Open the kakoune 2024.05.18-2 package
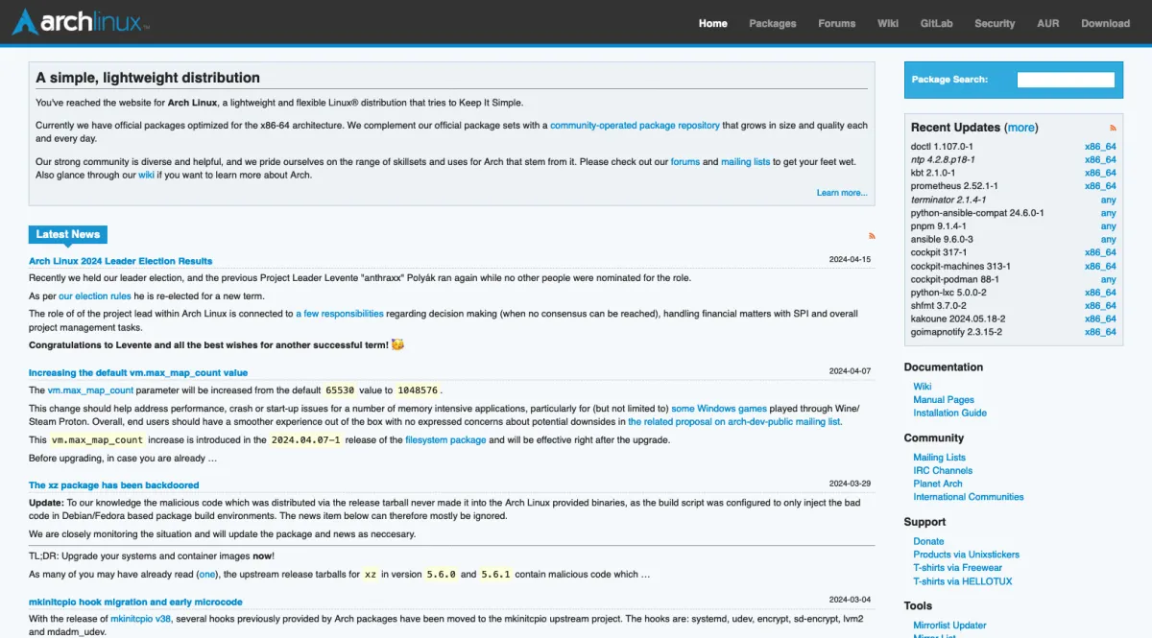The image size is (1152, 638). pyautogui.click(x=959, y=319)
